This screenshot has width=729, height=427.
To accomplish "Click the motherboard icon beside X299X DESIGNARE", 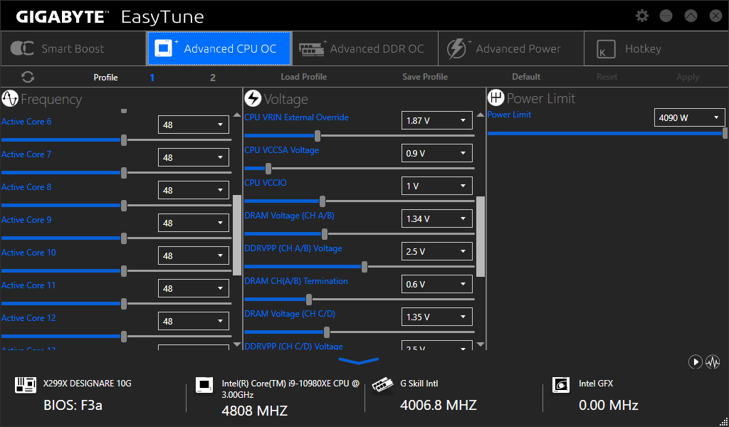I will click(26, 385).
